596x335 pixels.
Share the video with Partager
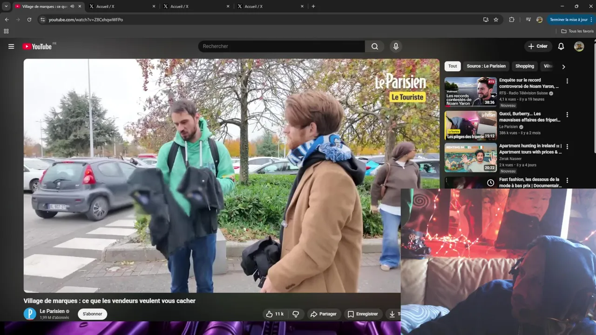pos(323,314)
